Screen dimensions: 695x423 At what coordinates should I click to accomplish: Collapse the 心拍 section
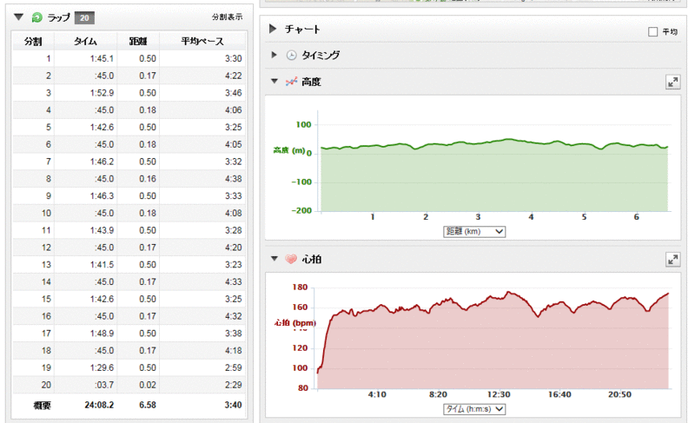[274, 260]
